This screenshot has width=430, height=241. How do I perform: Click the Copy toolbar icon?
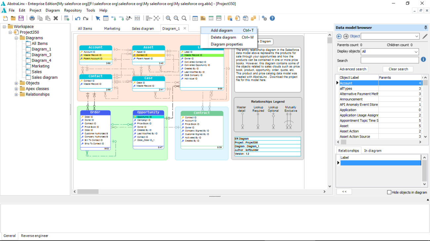(40, 18)
